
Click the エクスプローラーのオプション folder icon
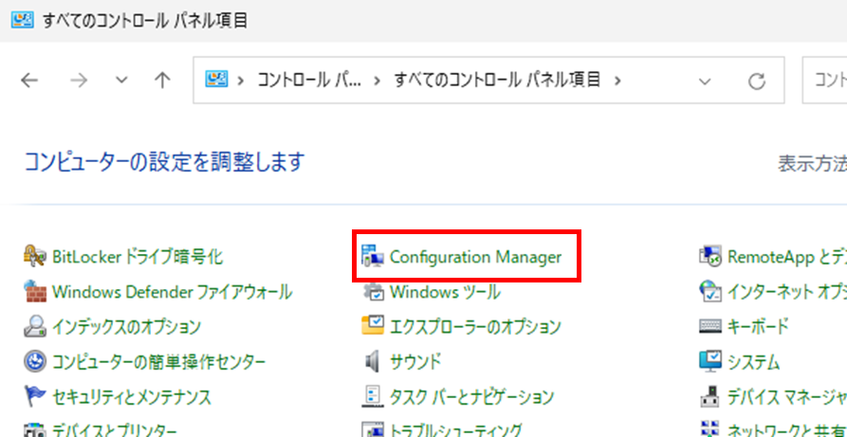coord(374,326)
